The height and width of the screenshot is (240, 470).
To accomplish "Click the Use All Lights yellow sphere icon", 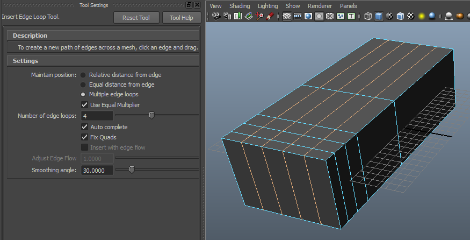I will click(x=422, y=16).
